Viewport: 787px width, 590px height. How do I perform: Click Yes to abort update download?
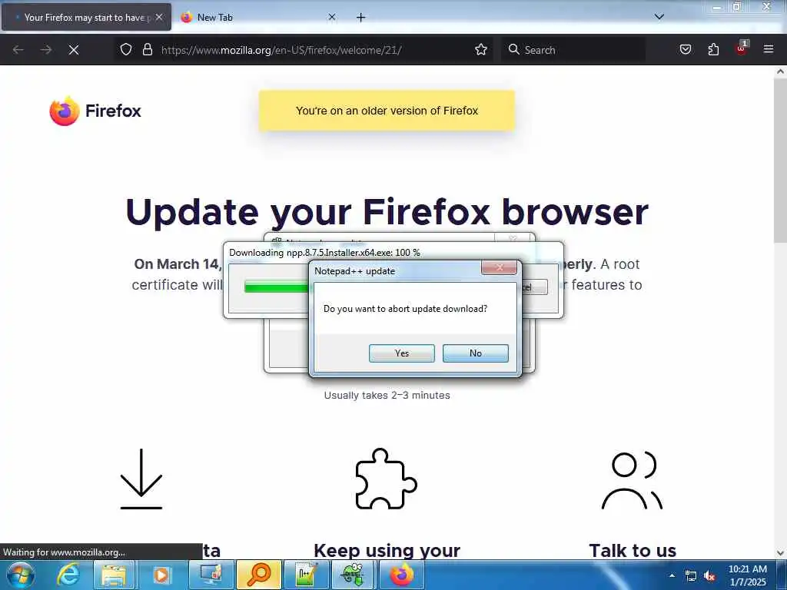(401, 353)
